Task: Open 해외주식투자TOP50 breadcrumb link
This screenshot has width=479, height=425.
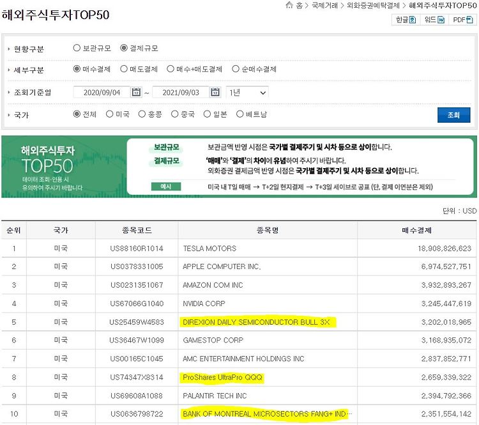Action: 443,5
